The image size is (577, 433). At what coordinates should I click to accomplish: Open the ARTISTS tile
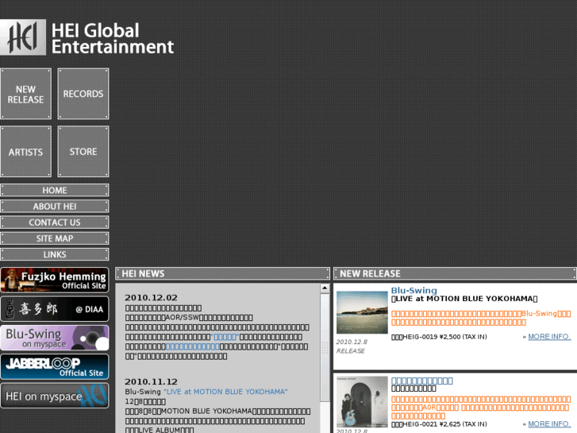[25, 152]
